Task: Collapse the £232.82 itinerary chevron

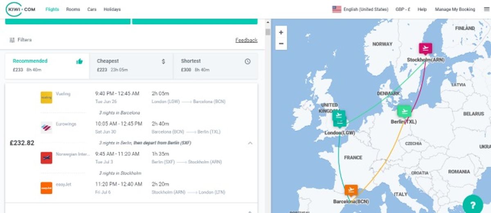Action: click(250, 143)
